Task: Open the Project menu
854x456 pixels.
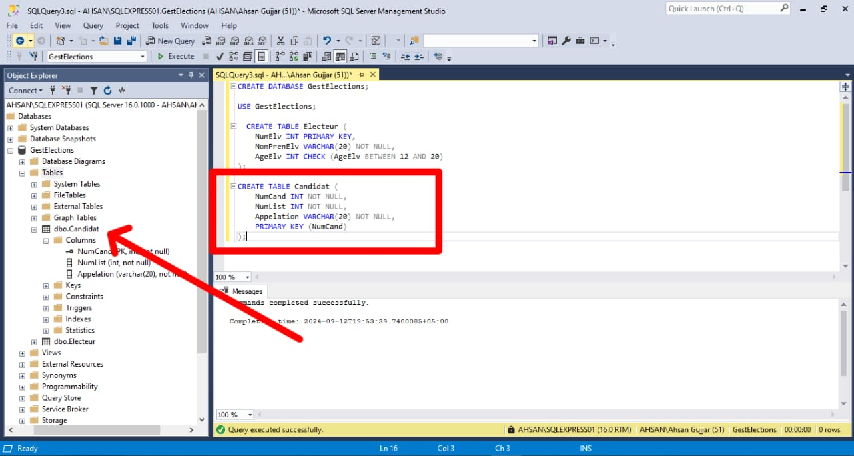Action: pos(127,25)
